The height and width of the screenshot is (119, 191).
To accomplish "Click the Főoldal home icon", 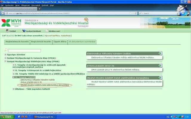I will (7, 31).
